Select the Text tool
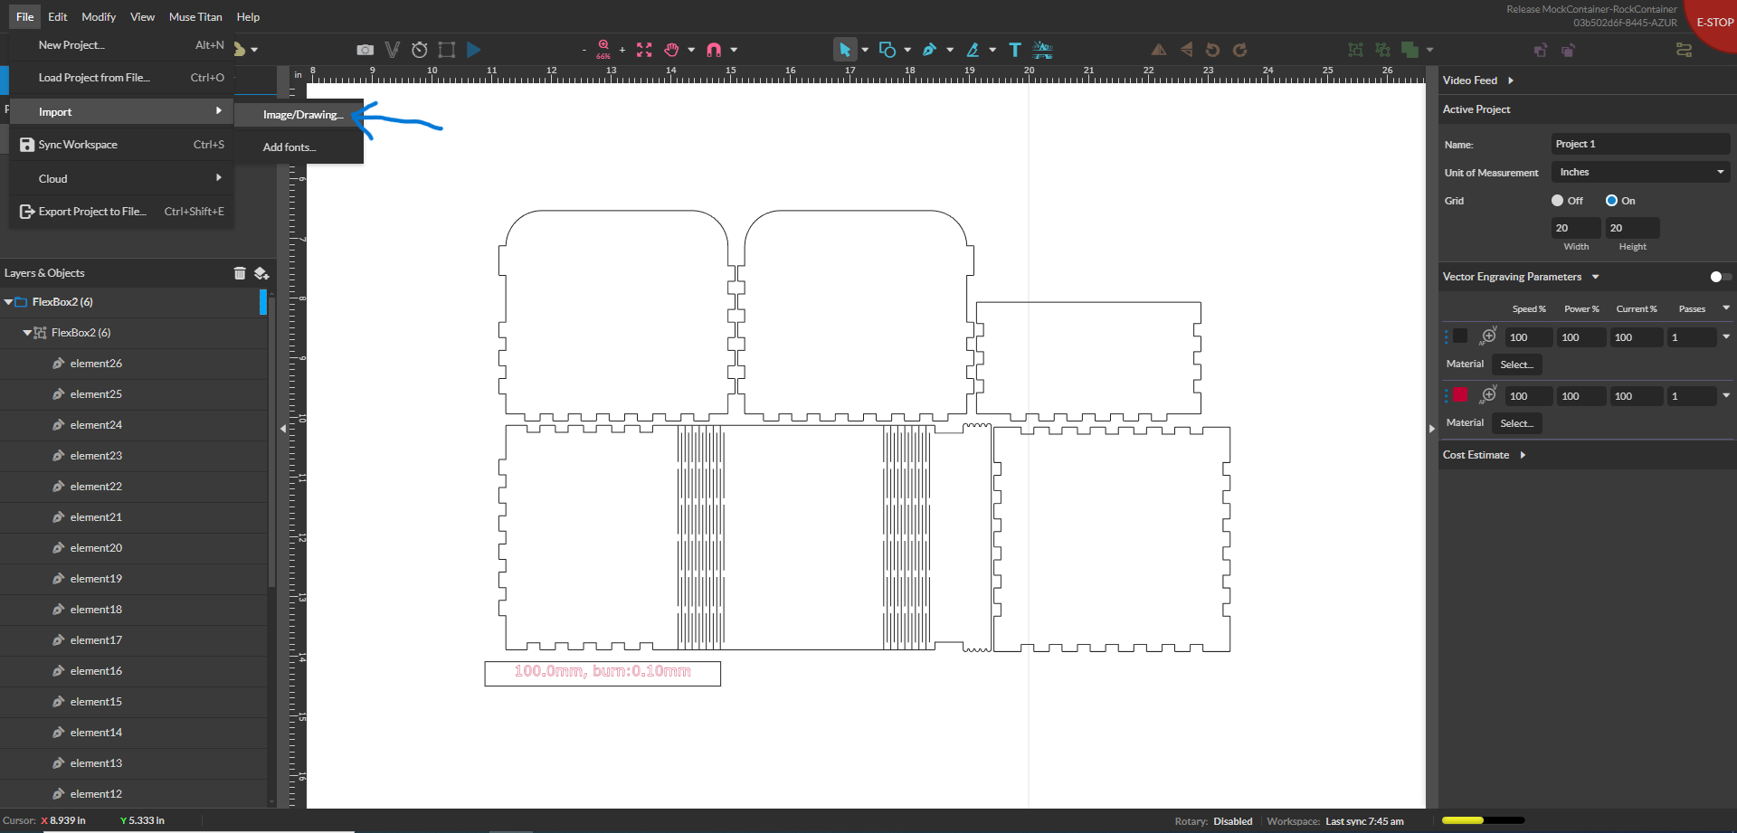Viewport: 1737px width, 833px height. click(1015, 50)
